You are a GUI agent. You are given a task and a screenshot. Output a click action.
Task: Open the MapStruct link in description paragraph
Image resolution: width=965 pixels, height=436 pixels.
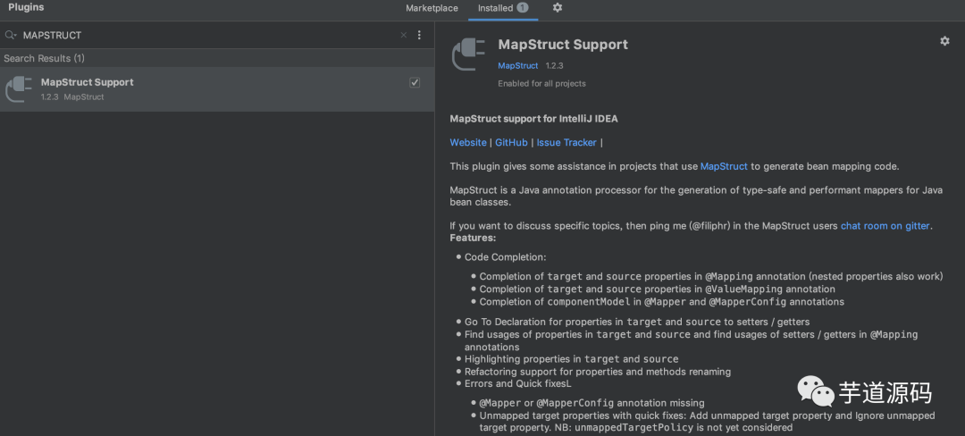(724, 166)
